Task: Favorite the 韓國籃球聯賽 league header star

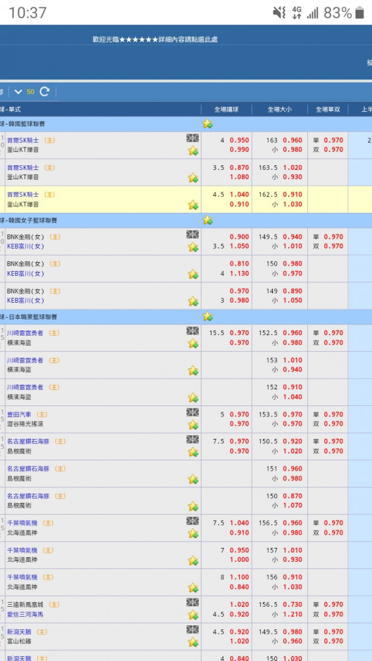Action: pyautogui.click(x=207, y=124)
